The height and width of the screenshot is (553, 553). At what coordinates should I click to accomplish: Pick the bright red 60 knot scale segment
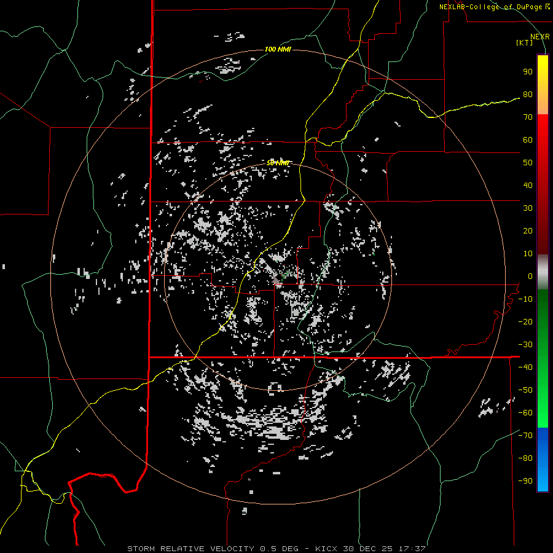pos(543,139)
